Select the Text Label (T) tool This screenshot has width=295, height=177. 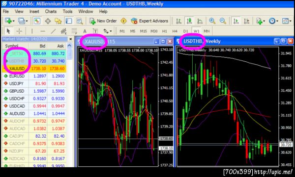click(95, 31)
